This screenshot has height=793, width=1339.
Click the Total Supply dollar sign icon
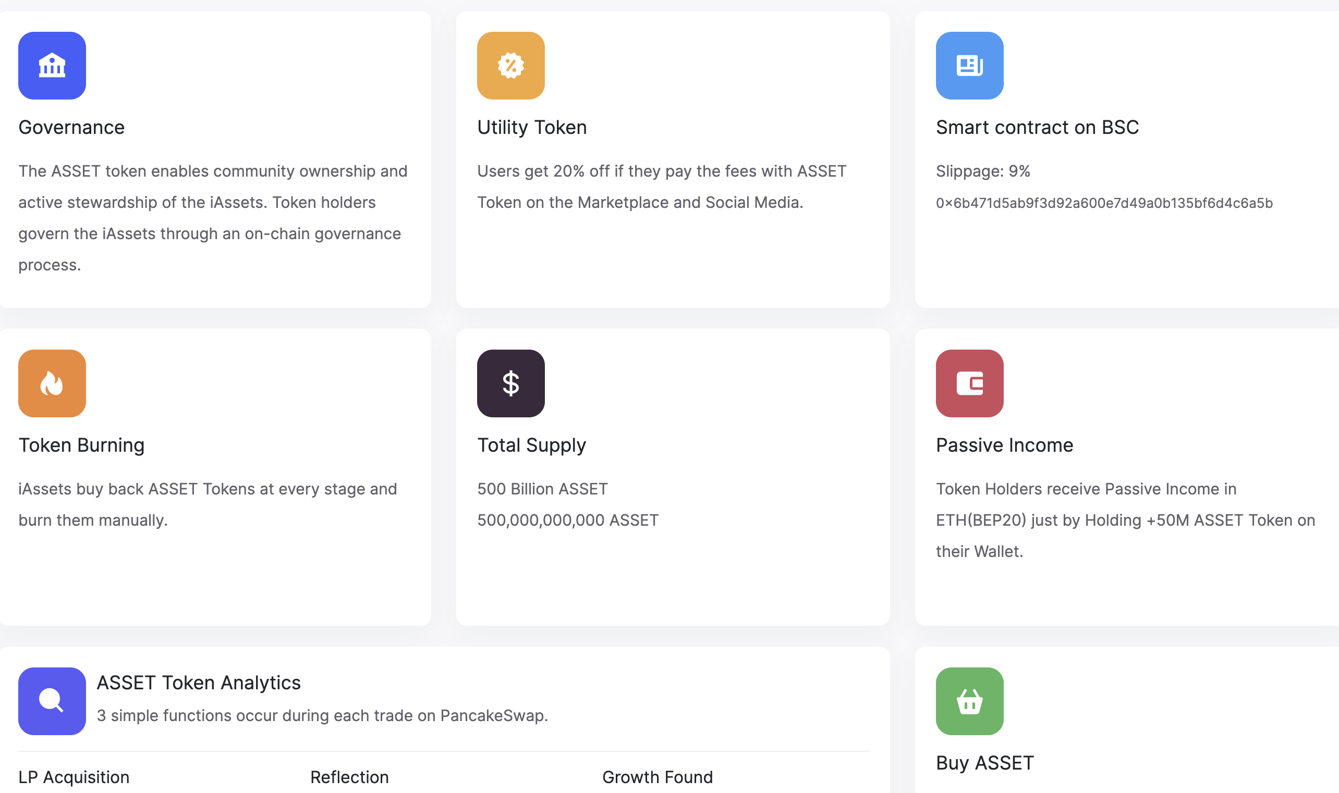point(510,383)
